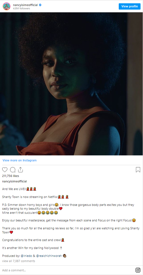Like the post with the heart icon
Image resolution: width=143 pixels, height=275 pixels.
point(5,170)
